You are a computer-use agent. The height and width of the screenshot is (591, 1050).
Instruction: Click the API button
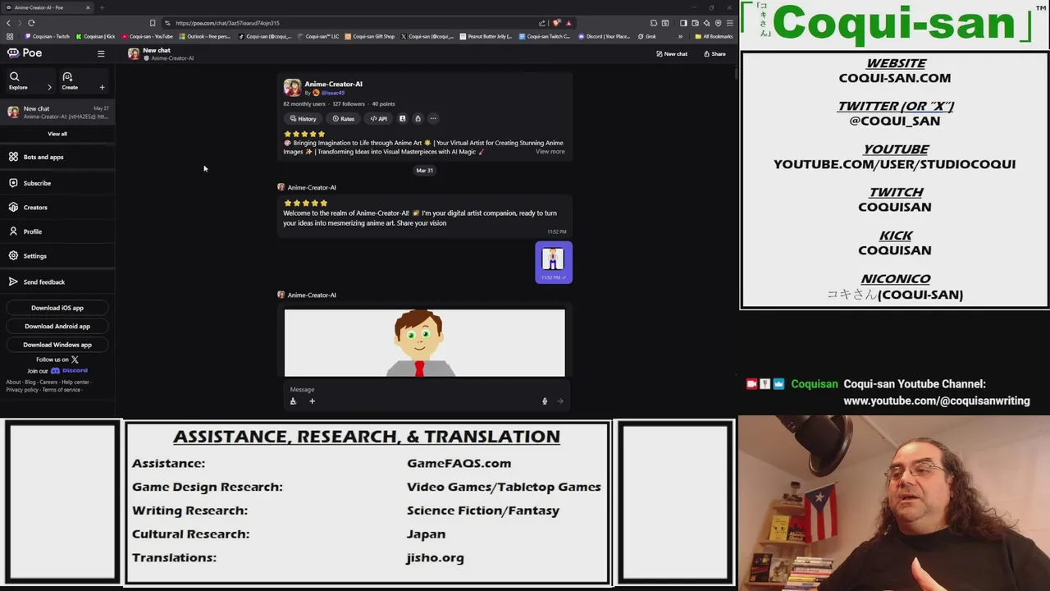[379, 119]
